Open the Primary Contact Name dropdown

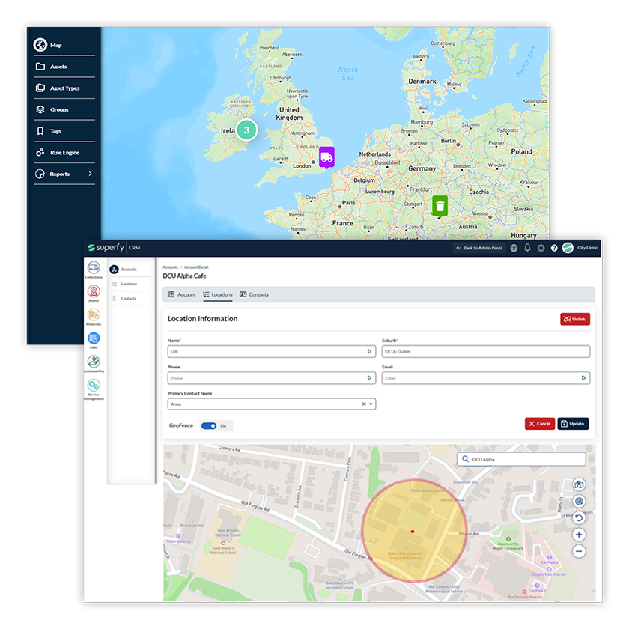click(x=371, y=404)
